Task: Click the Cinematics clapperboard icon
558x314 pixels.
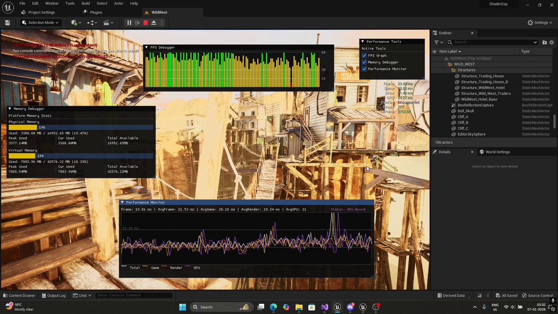Action: [107, 22]
